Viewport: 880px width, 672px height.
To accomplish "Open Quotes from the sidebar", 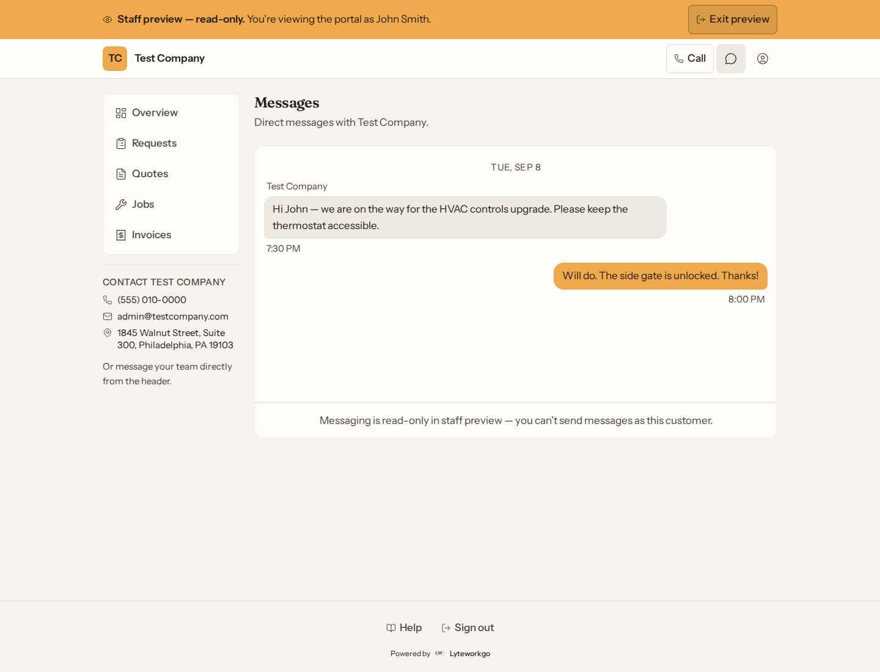I will [x=171, y=174].
